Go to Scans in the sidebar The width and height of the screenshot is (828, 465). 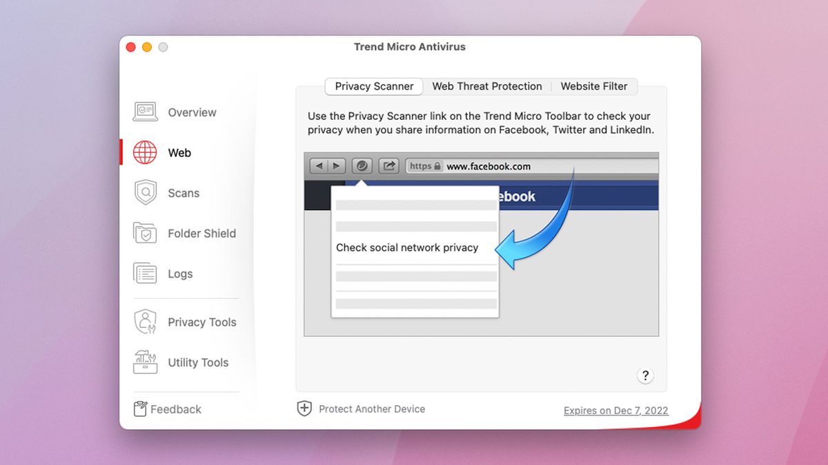[184, 193]
